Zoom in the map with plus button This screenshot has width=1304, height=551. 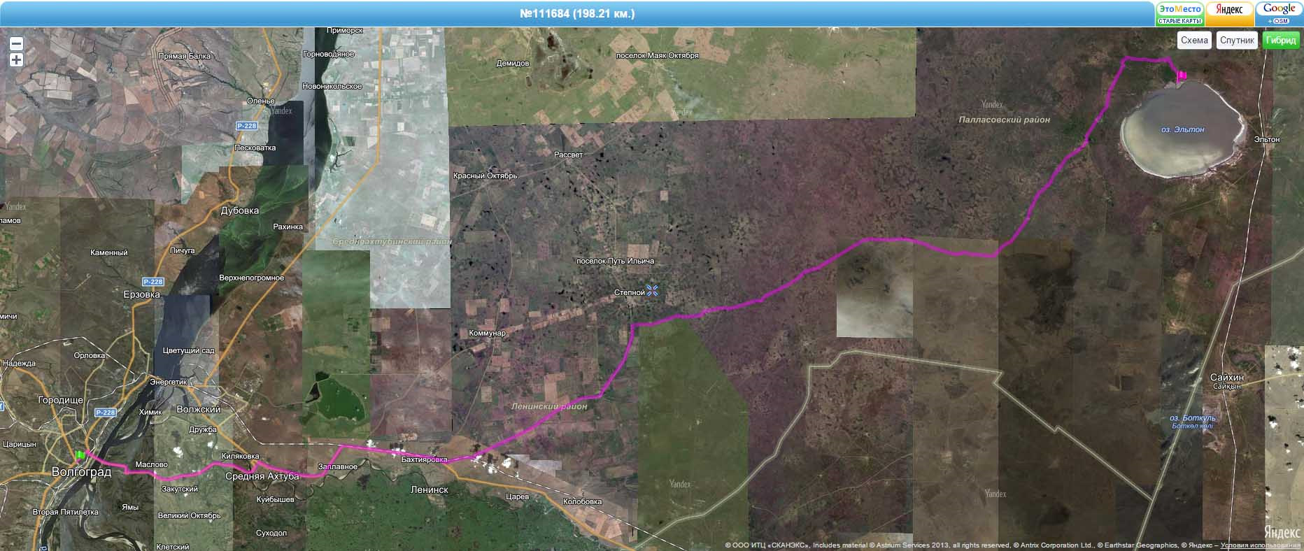pyautogui.click(x=16, y=60)
